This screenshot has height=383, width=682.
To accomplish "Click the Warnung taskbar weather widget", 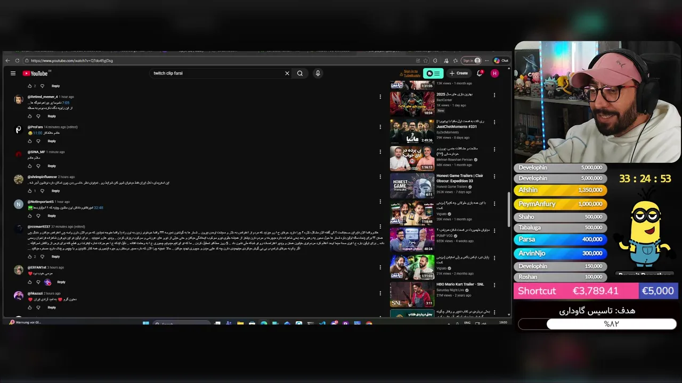I will point(25,322).
